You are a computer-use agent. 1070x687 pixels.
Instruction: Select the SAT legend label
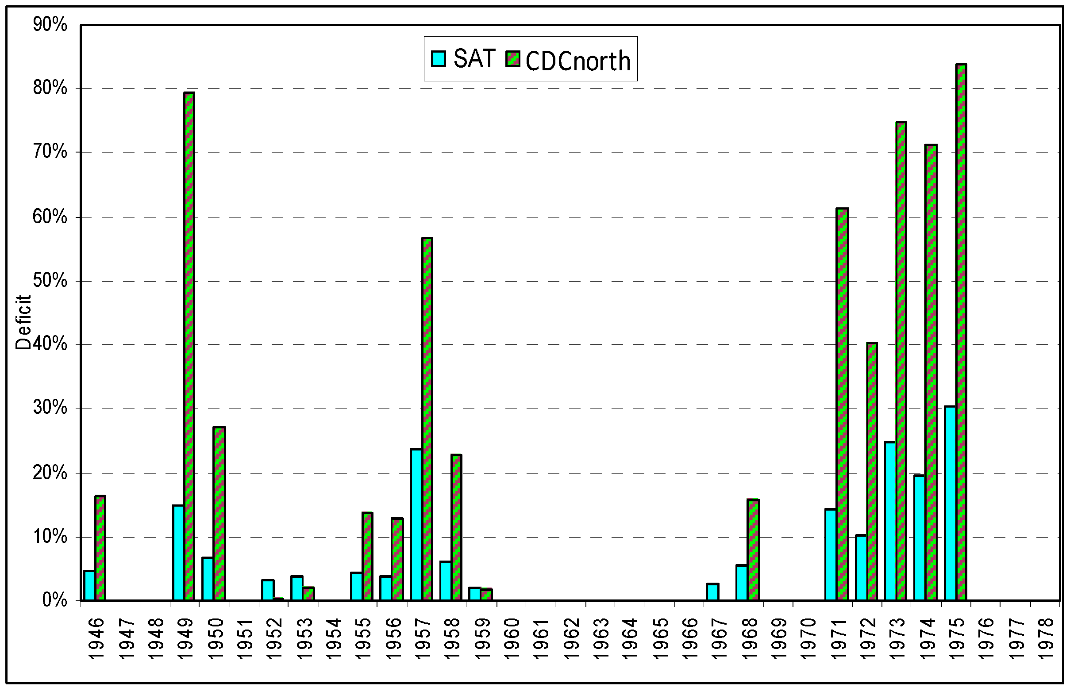coord(474,58)
